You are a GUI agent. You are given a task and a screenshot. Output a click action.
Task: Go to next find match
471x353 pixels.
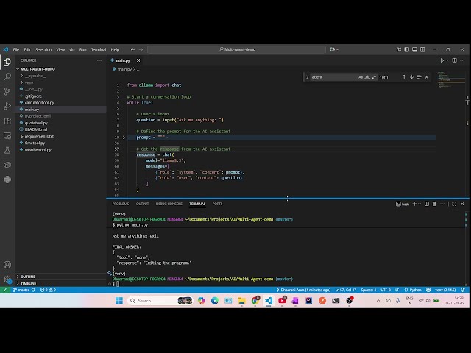(x=411, y=77)
